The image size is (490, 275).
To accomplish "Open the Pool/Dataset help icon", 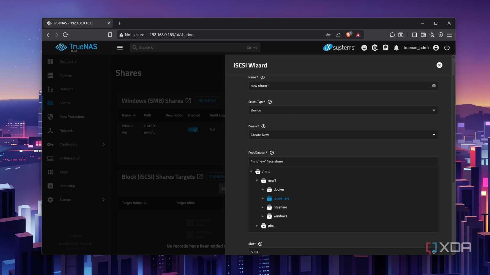I will point(271,153).
